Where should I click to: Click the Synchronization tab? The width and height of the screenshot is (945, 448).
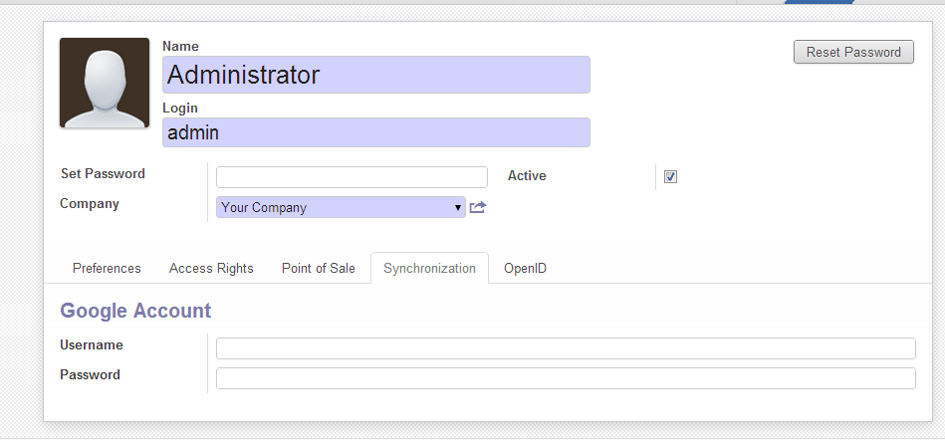[x=429, y=268]
